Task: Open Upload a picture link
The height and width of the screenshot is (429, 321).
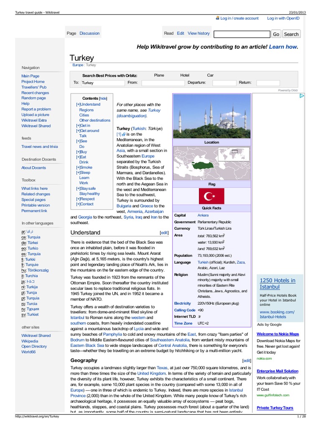Action: tap(36, 115)
